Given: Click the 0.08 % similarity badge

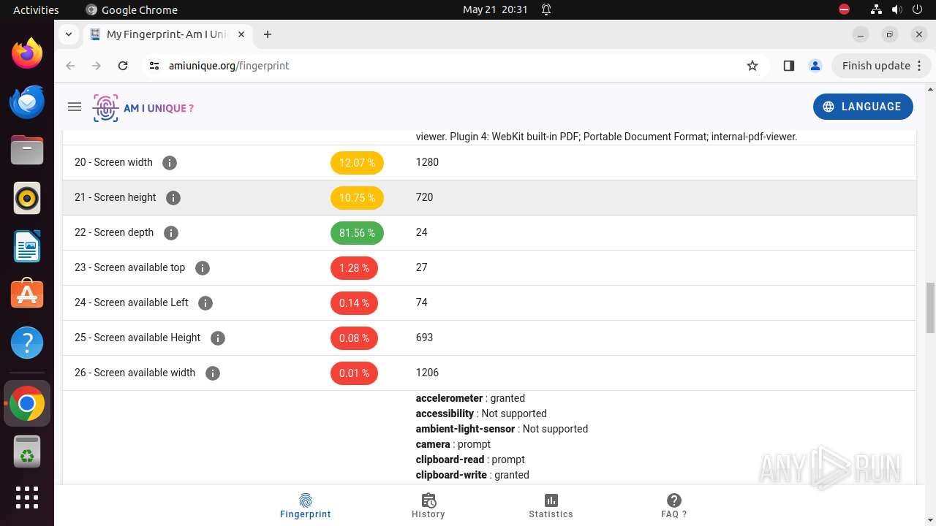Looking at the screenshot, I should click(354, 338).
